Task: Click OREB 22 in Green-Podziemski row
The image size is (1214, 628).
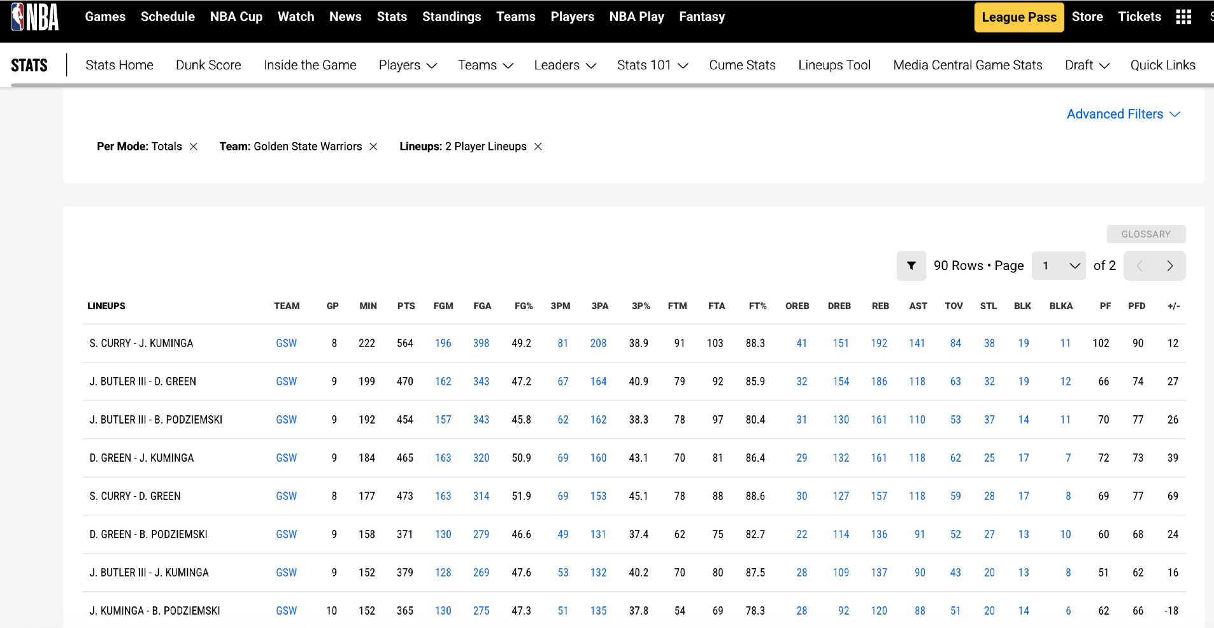Action: (802, 534)
